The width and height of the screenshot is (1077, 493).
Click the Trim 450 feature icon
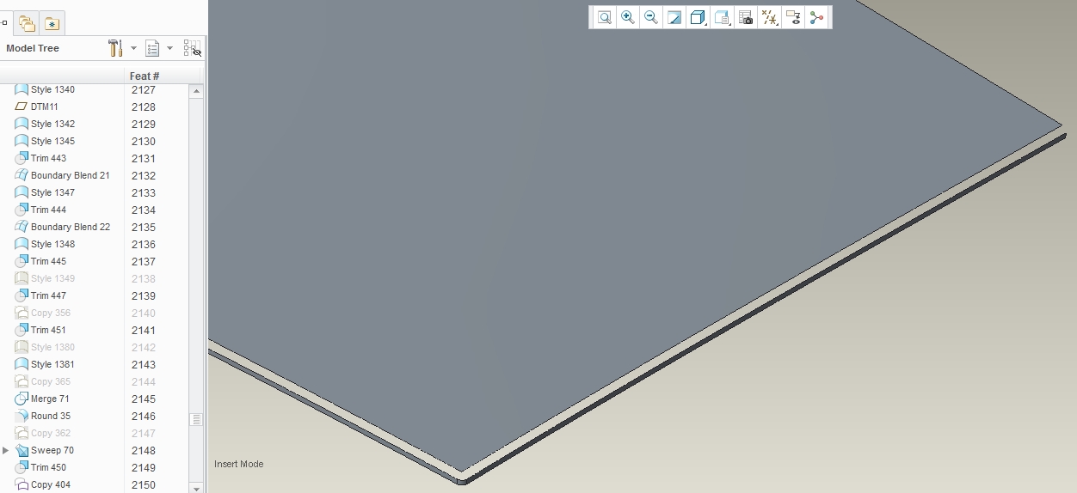click(22, 467)
